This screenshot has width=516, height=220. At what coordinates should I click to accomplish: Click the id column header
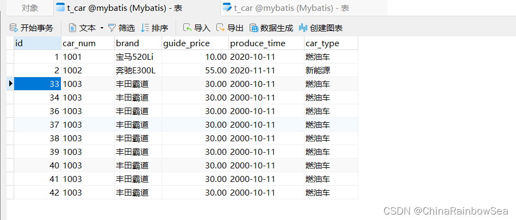(38, 43)
